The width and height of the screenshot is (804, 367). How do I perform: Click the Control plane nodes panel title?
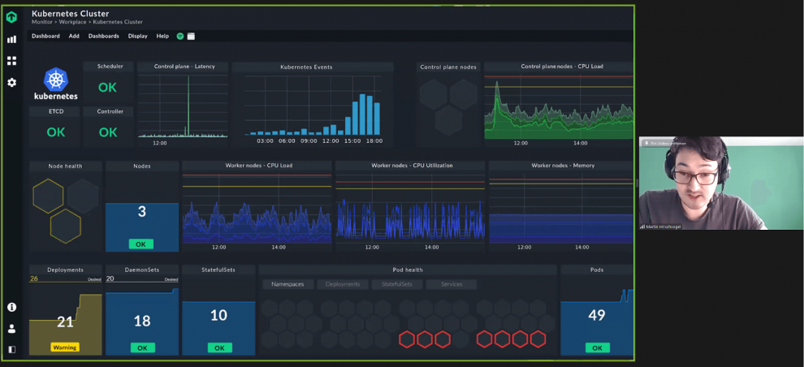[448, 67]
